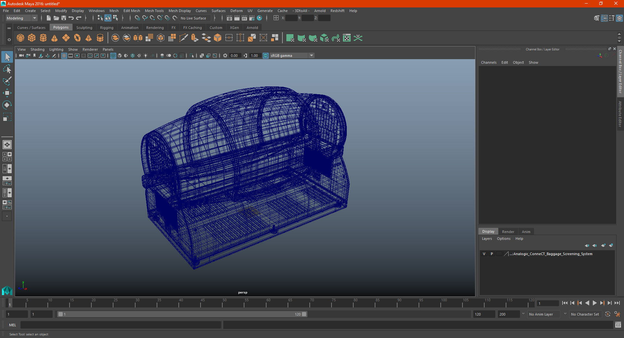This screenshot has height=338, width=624.
Task: Create a new empty display layer
Action: (x=604, y=245)
